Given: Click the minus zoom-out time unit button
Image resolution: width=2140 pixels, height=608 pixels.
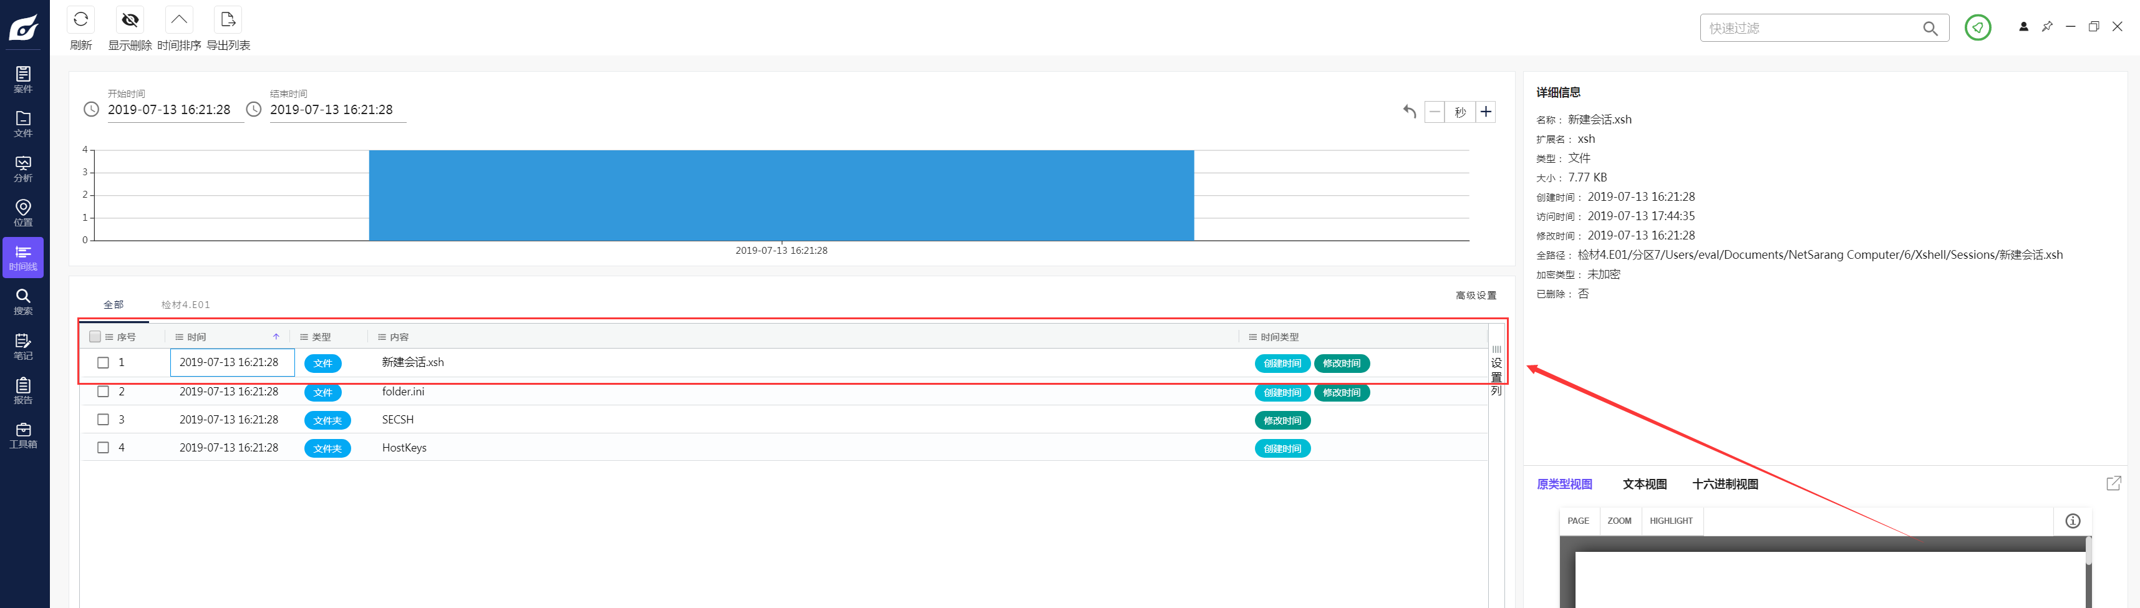Looking at the screenshot, I should click(1435, 111).
